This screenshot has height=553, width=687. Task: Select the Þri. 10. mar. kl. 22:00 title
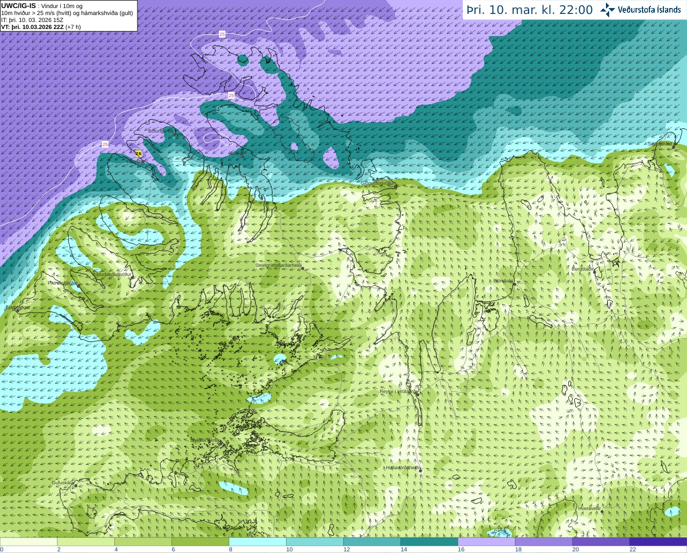530,10
